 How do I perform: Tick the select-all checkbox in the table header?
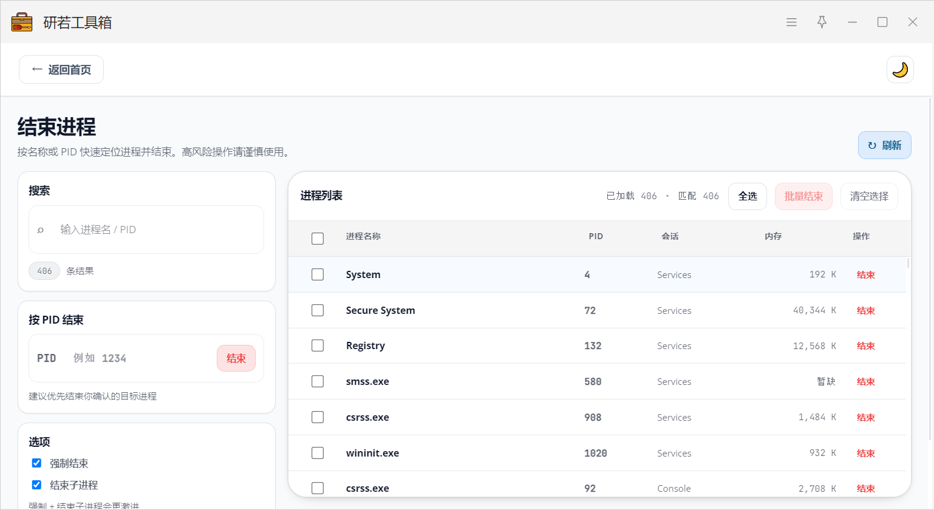318,239
